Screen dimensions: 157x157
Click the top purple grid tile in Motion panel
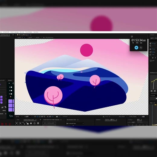pyautogui.click(x=10, y=101)
